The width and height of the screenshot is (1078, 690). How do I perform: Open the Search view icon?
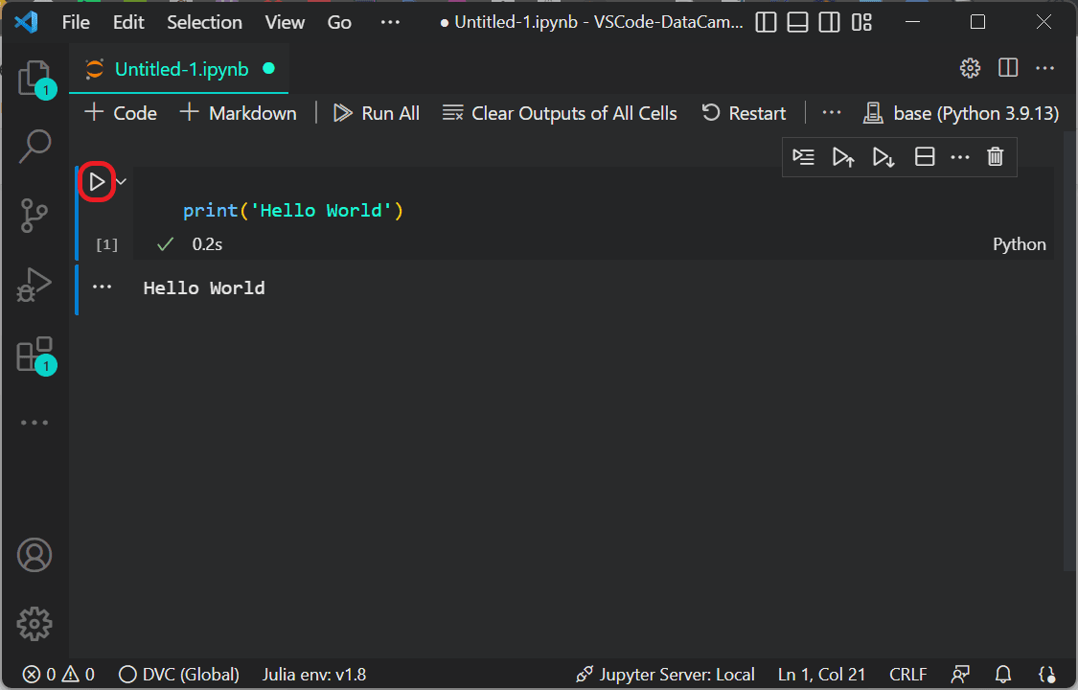(x=34, y=147)
